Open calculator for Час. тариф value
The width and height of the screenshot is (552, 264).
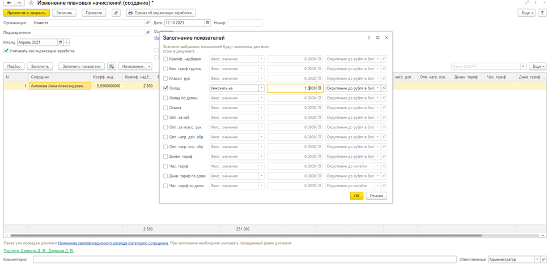point(320,166)
